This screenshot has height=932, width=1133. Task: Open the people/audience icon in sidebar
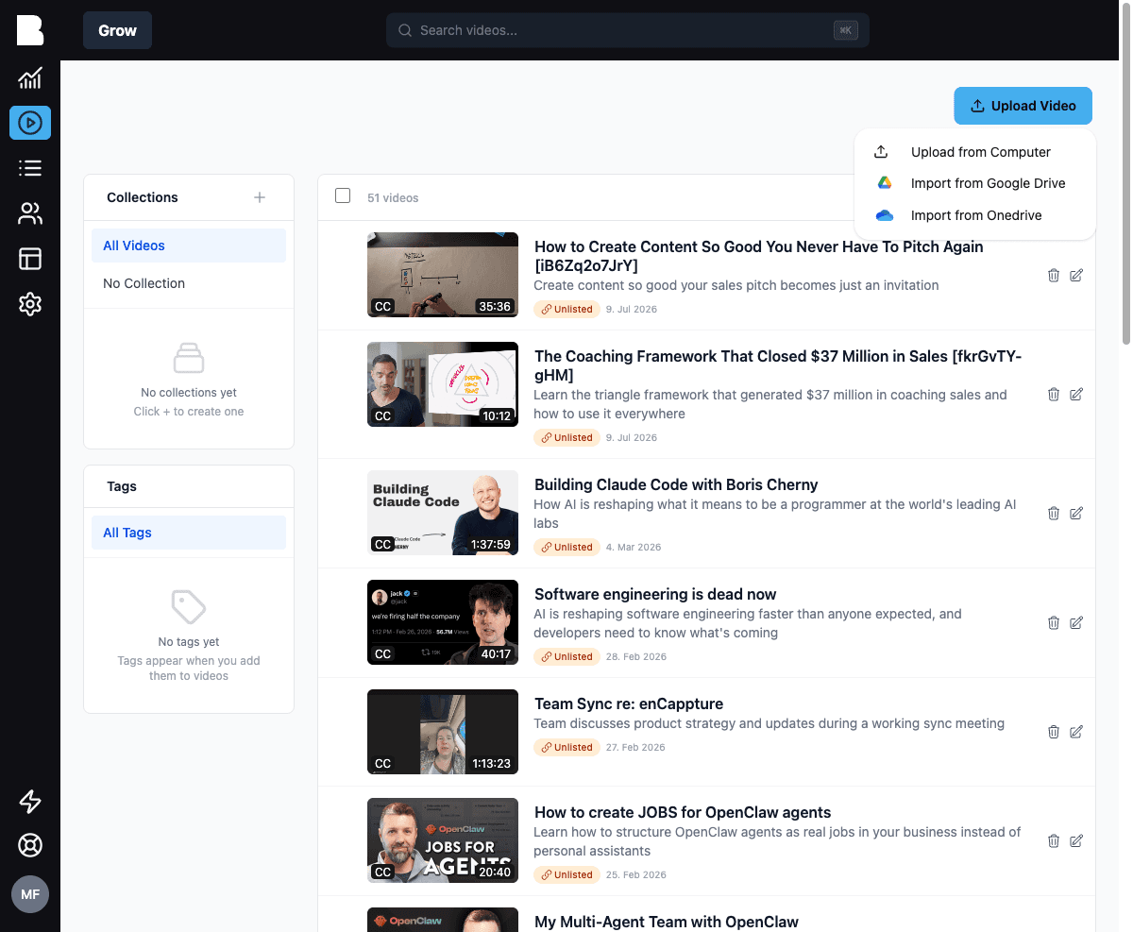click(30, 213)
